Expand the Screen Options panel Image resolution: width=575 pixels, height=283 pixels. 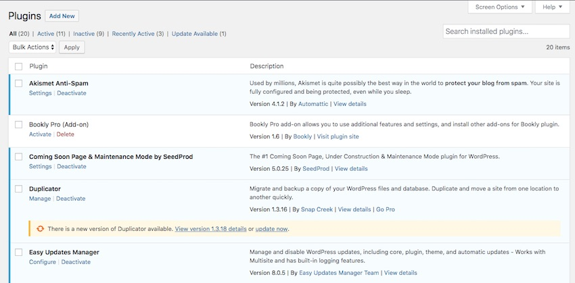coord(500,7)
